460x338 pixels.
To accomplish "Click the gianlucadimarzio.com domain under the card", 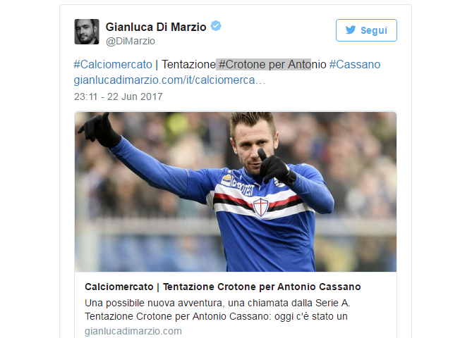I will coord(133,331).
